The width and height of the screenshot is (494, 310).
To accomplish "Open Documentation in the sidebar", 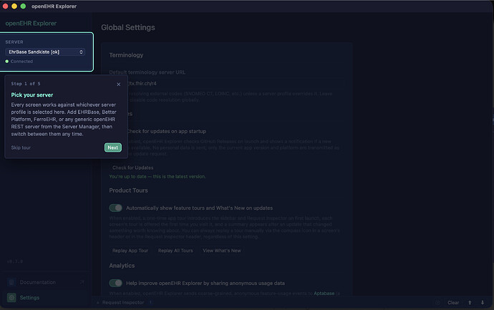I will (46, 282).
